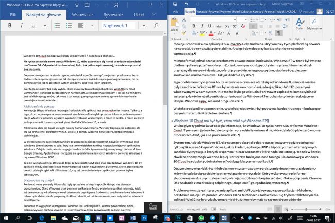Toggle Bold in desktop Word ribbon
The image size is (335, 223).
(x=194, y=26)
